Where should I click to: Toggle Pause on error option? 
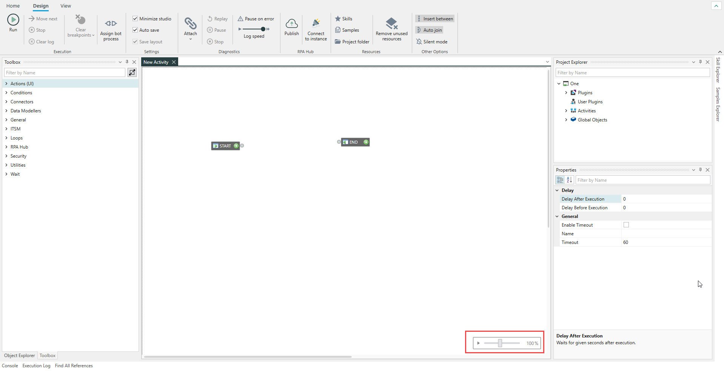(x=256, y=19)
